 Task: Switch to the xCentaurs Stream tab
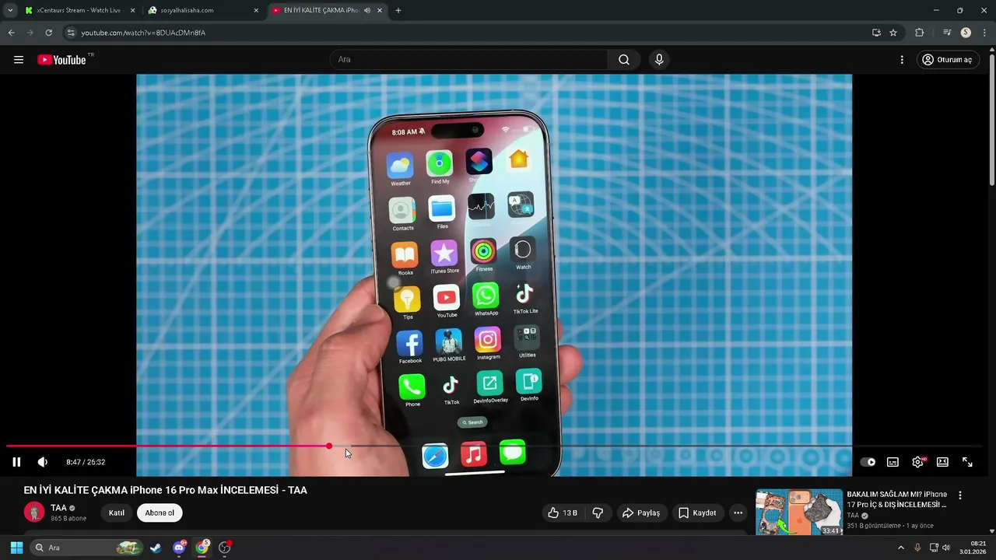pyautogui.click(x=79, y=11)
